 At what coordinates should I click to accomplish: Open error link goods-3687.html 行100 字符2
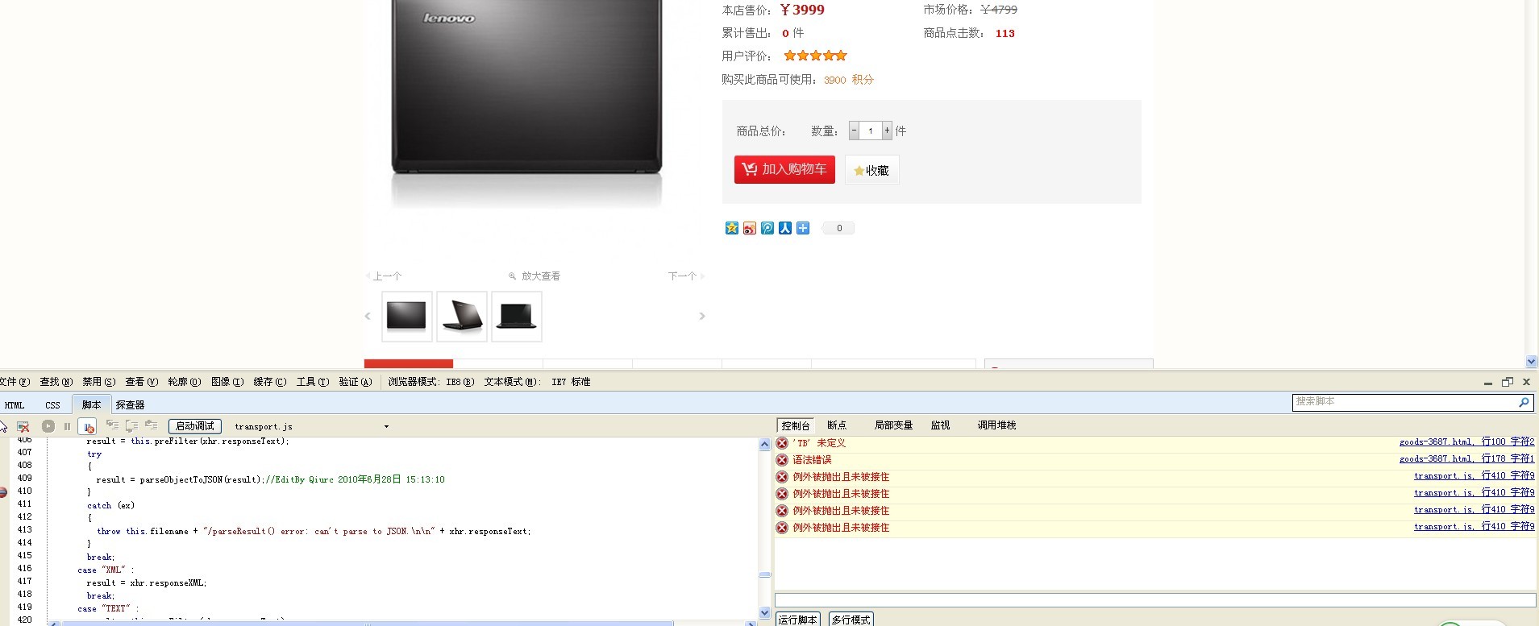click(1467, 442)
